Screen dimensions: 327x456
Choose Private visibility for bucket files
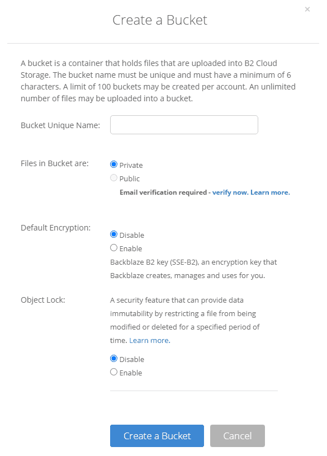point(113,165)
